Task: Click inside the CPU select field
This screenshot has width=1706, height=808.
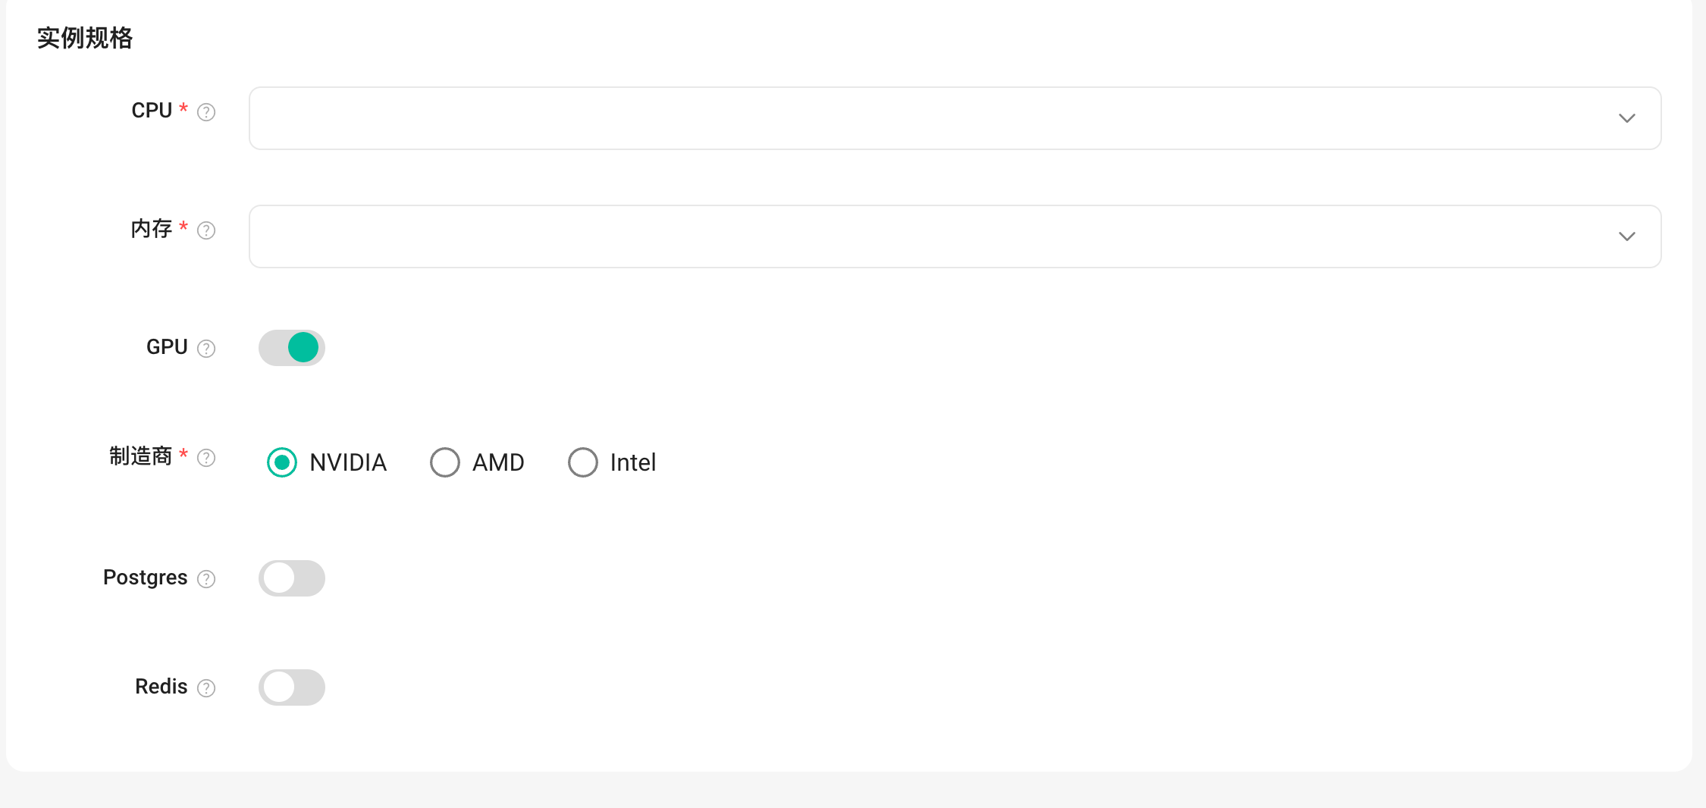Action: tap(955, 118)
